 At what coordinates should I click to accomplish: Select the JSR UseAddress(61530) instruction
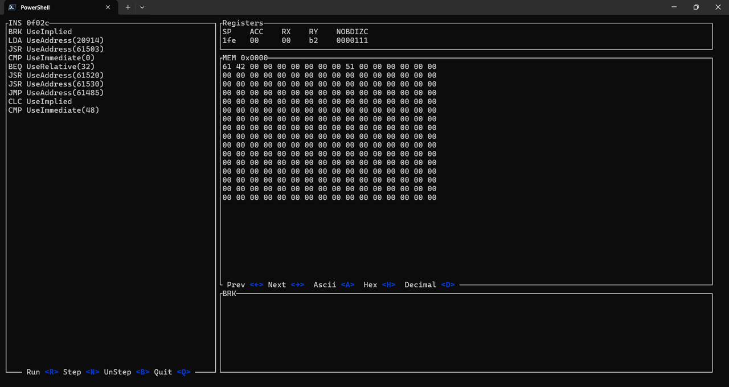point(56,84)
